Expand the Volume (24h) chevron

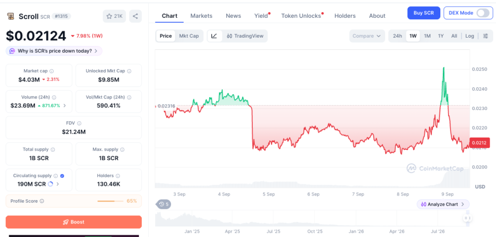pyautogui.click(x=65, y=106)
